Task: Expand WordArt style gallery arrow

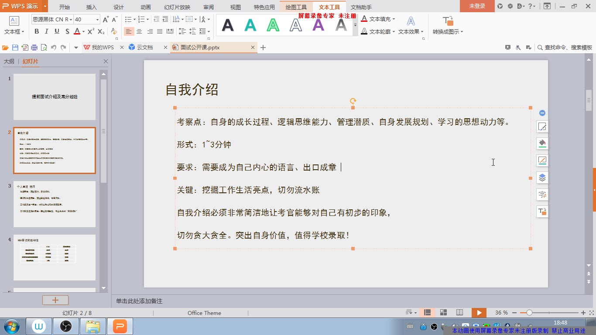Action: pyautogui.click(x=355, y=25)
